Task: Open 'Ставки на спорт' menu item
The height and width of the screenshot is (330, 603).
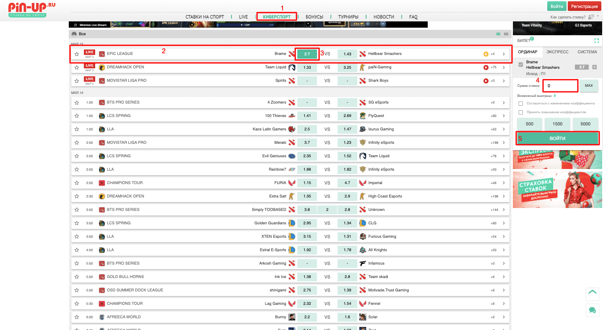Action: [205, 17]
